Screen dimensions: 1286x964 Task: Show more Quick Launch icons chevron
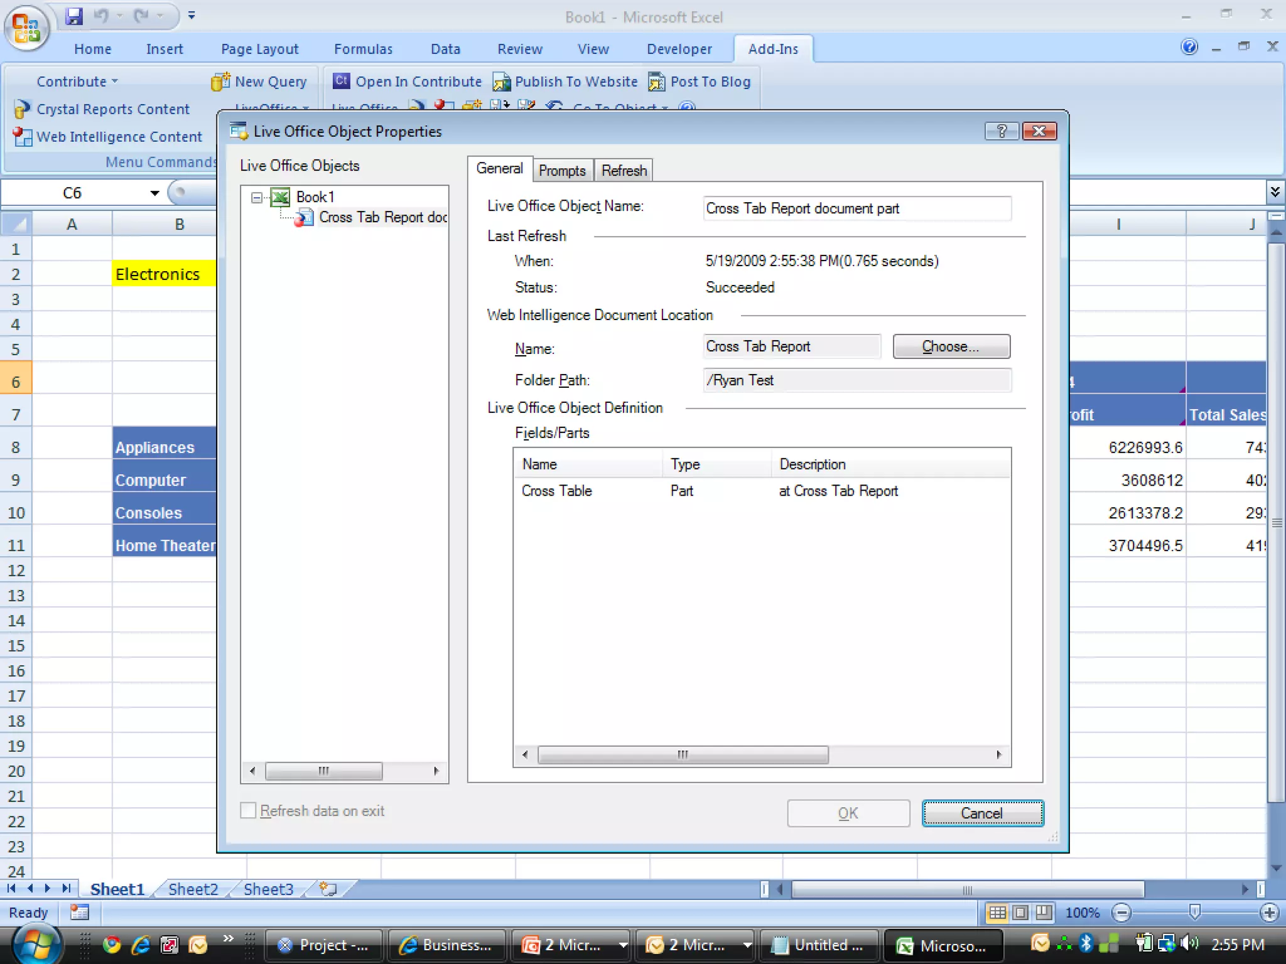click(x=228, y=938)
